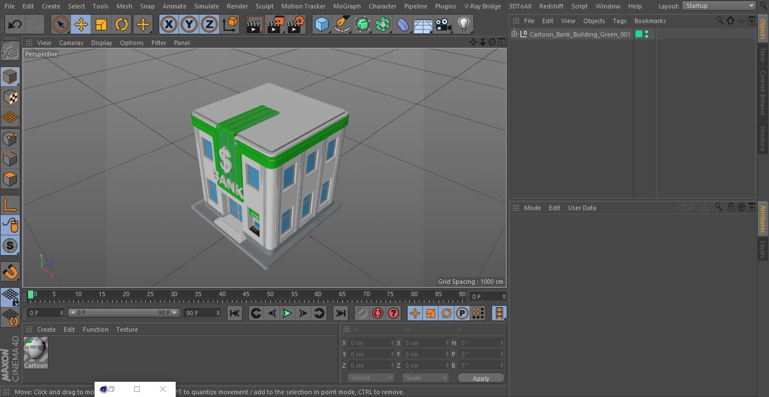Open the viewport Cameras menu

[71, 43]
